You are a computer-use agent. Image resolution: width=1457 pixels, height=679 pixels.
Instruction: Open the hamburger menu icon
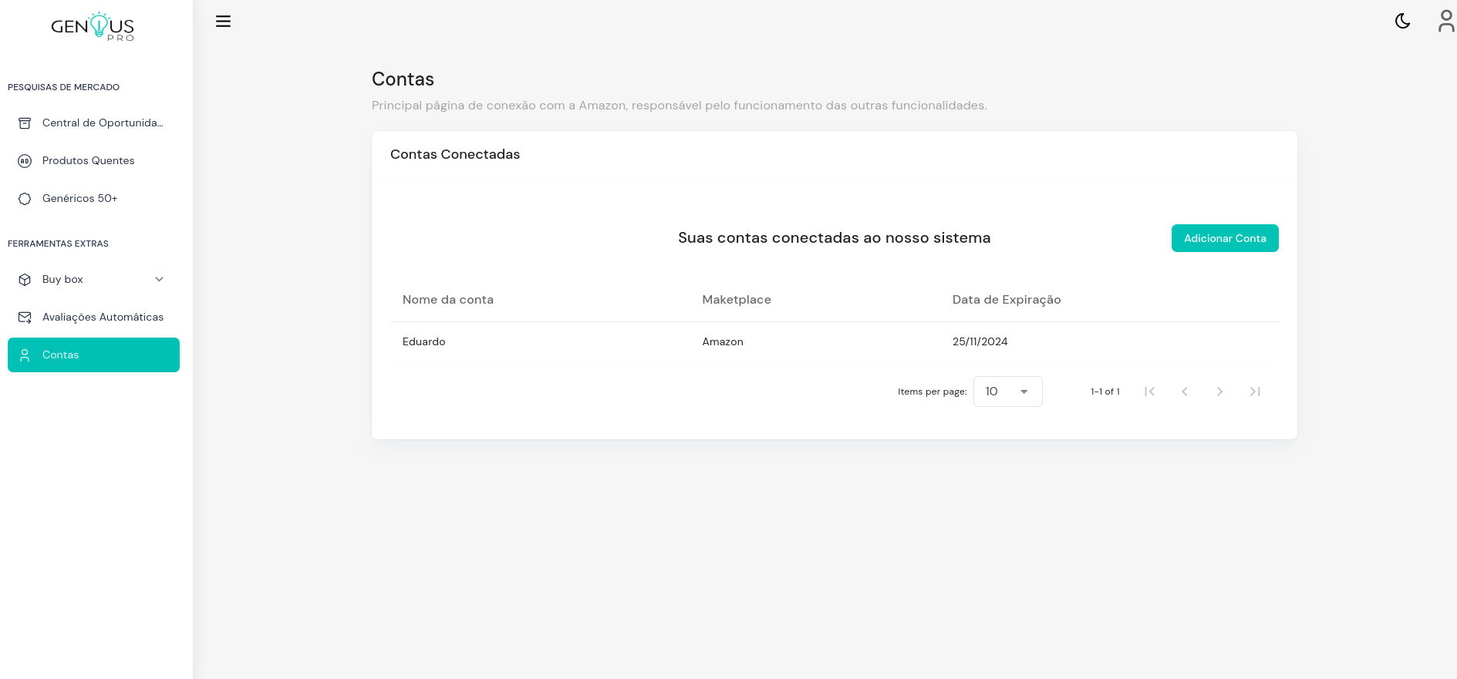coord(223,22)
